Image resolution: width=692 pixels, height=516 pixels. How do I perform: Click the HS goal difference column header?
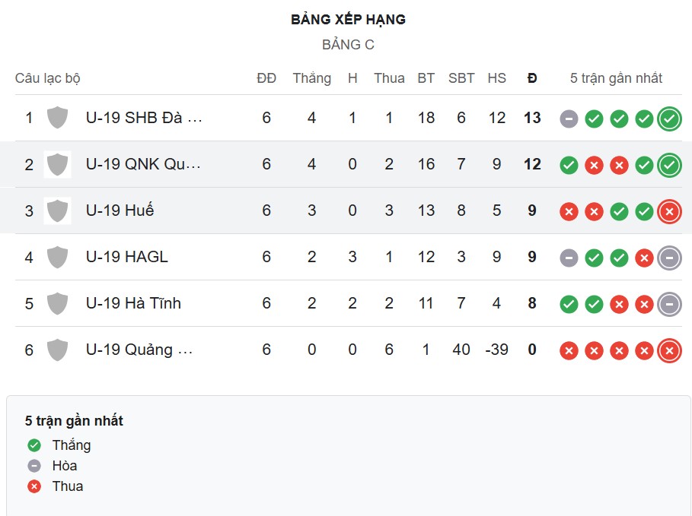point(496,78)
